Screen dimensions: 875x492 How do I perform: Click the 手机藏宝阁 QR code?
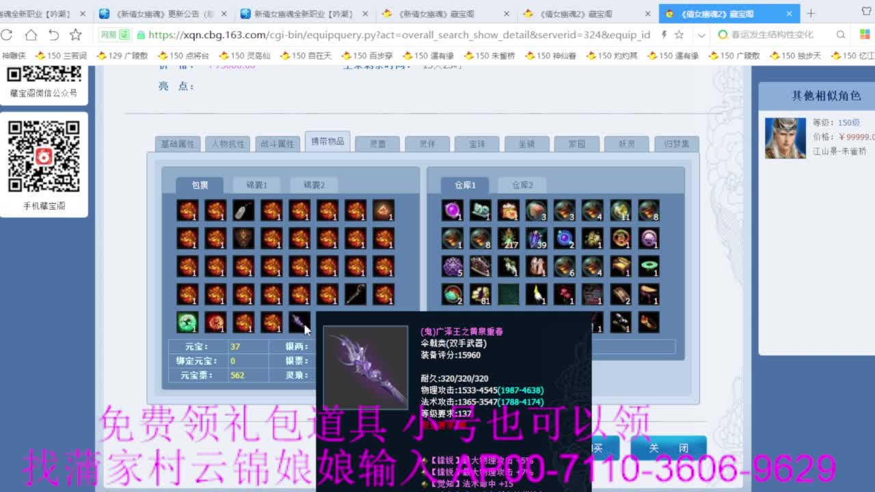[x=44, y=156]
